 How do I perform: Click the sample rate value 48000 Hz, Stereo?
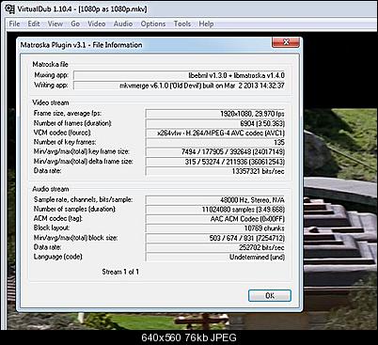click(215, 200)
